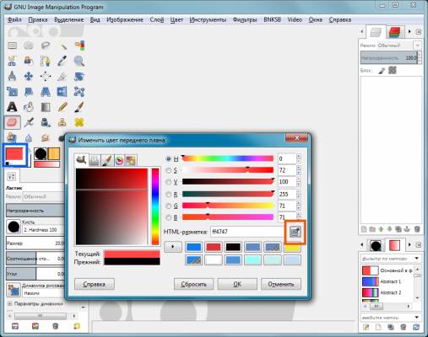The image size is (428, 337).
Task: Click the Сбросить button
Action: pyautogui.click(x=193, y=284)
